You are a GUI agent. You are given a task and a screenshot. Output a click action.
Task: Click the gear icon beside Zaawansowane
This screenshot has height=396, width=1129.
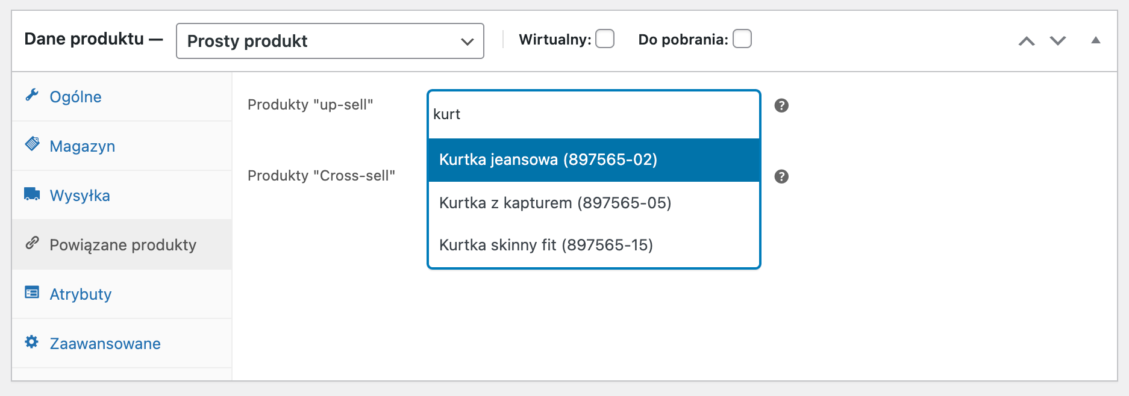click(x=32, y=342)
